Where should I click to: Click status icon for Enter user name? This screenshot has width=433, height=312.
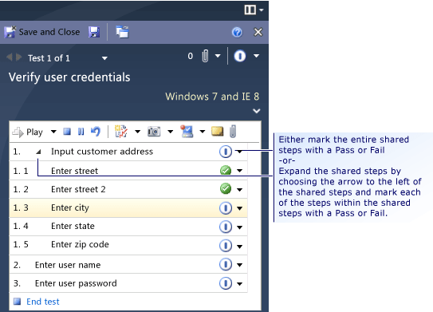coord(226,264)
